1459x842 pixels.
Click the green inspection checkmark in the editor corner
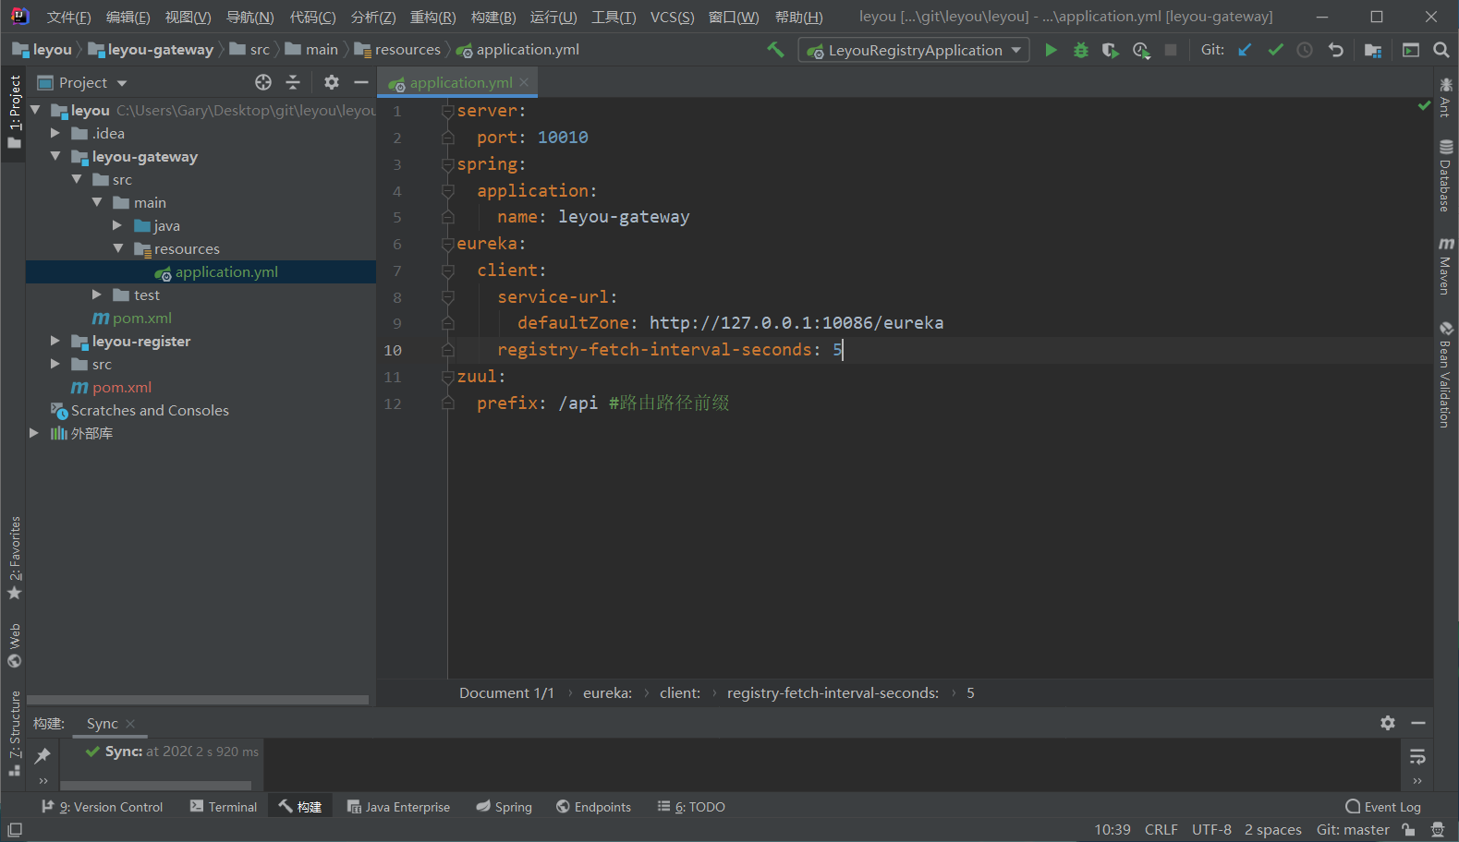(1424, 106)
